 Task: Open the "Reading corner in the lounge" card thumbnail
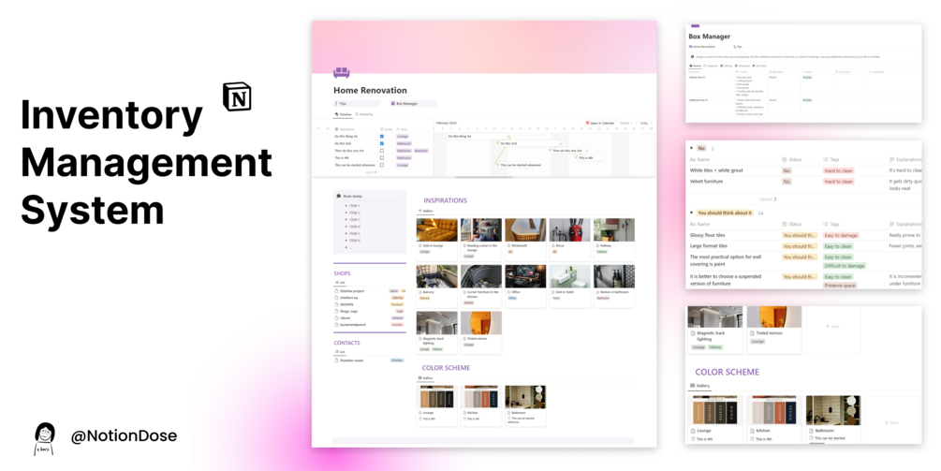point(481,229)
